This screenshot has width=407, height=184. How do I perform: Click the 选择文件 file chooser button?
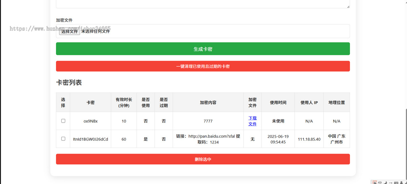click(x=70, y=31)
